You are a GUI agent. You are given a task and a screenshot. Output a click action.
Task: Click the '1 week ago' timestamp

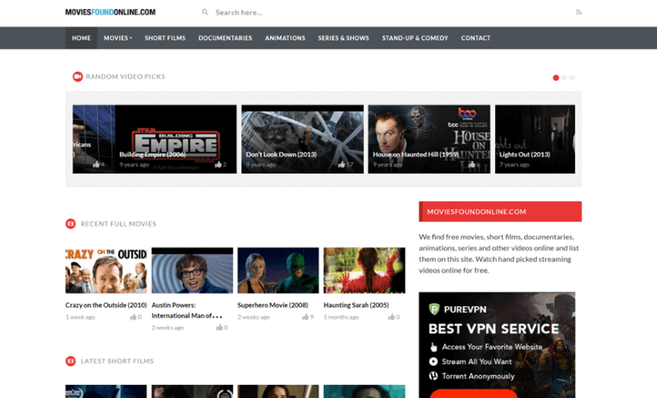(x=80, y=318)
